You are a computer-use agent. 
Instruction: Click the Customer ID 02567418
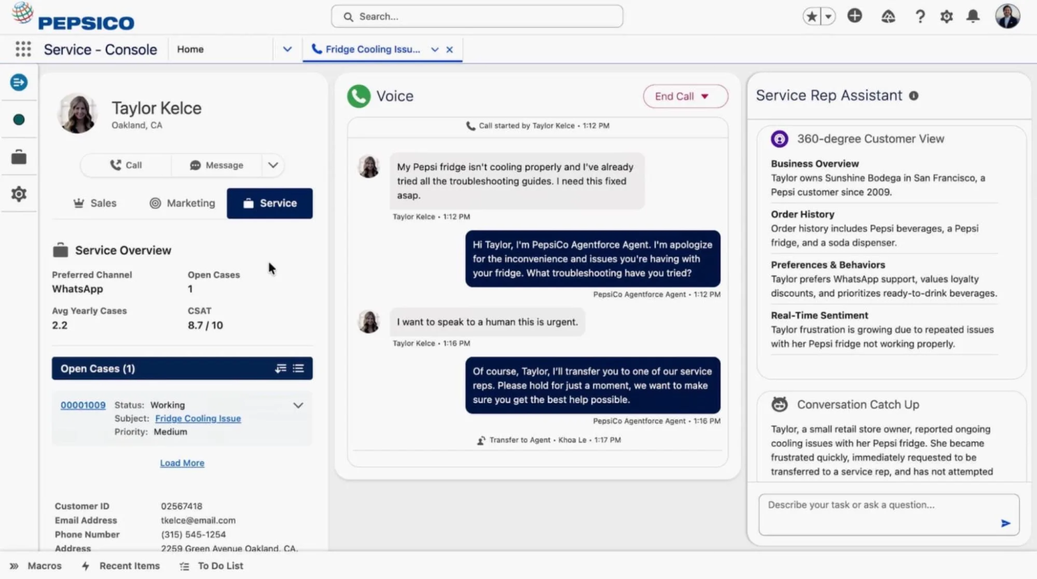pos(181,506)
